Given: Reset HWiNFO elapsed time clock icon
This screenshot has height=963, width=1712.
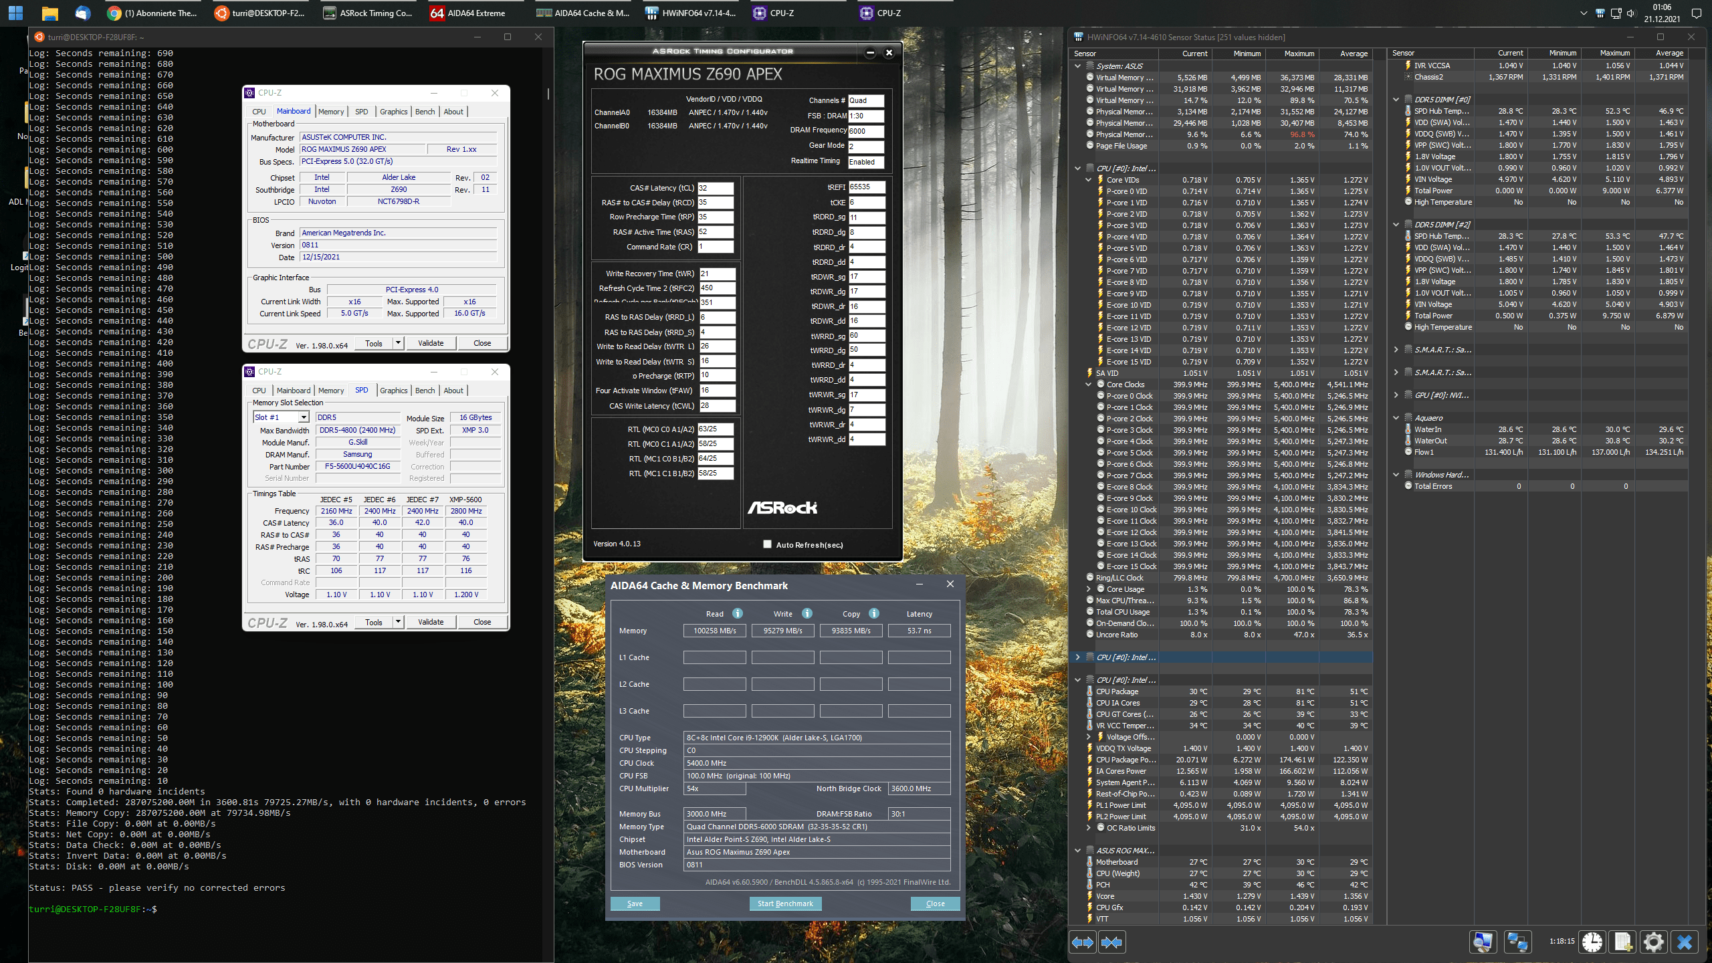Looking at the screenshot, I should tap(1592, 942).
